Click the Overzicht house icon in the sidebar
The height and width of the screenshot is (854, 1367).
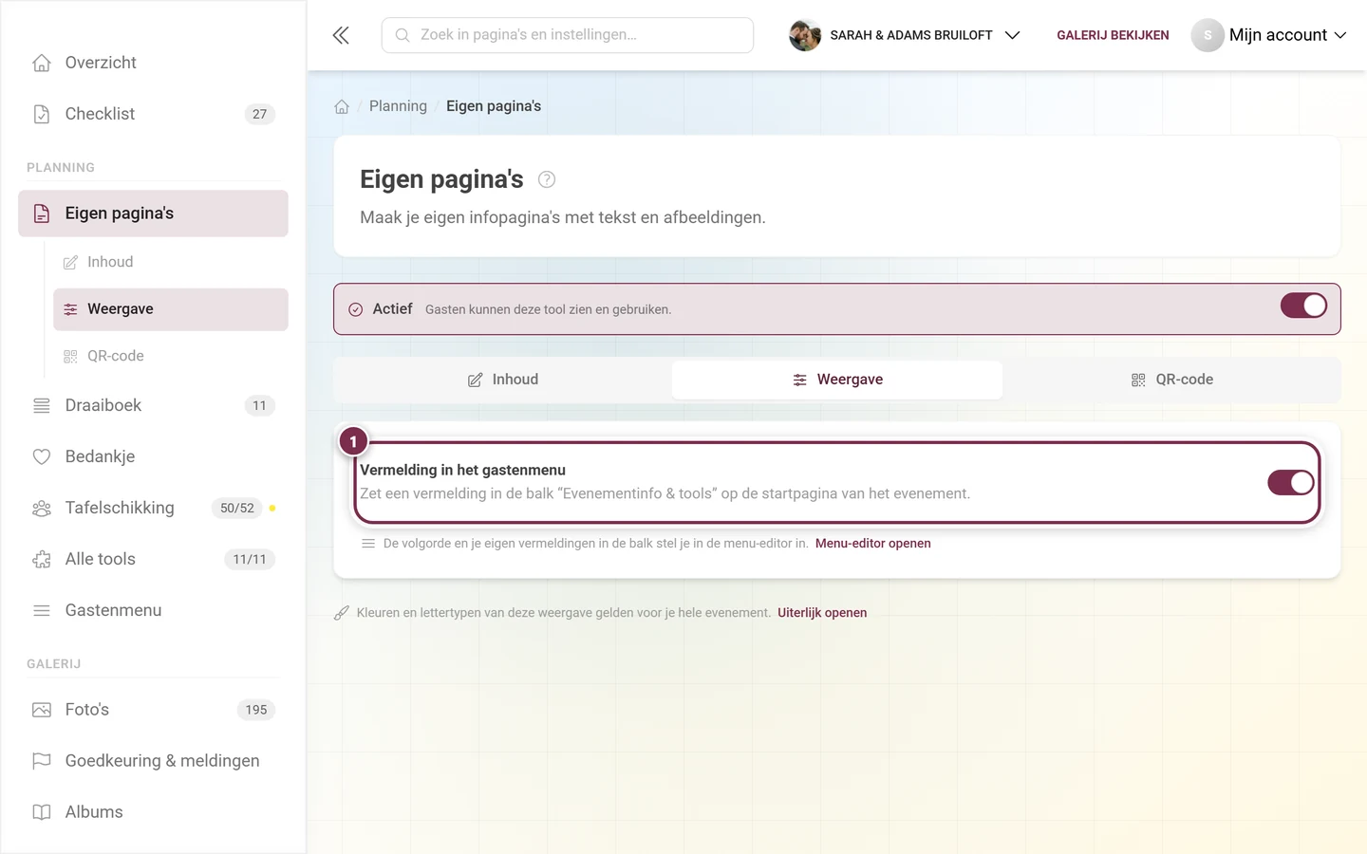pyautogui.click(x=42, y=63)
